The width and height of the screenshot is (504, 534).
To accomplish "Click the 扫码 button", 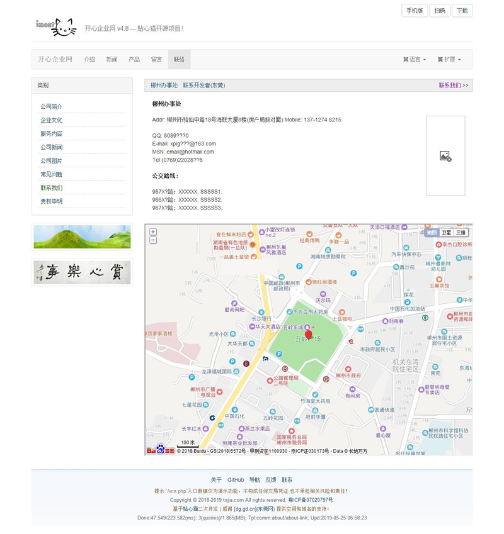I will coord(440,11).
